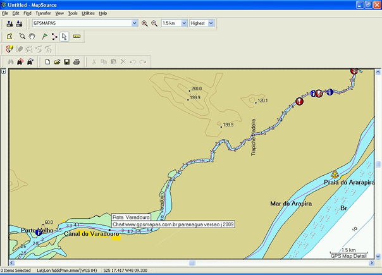Select the Waypoint flag tool
Viewport: 382px width, 275px height.
(x=44, y=37)
